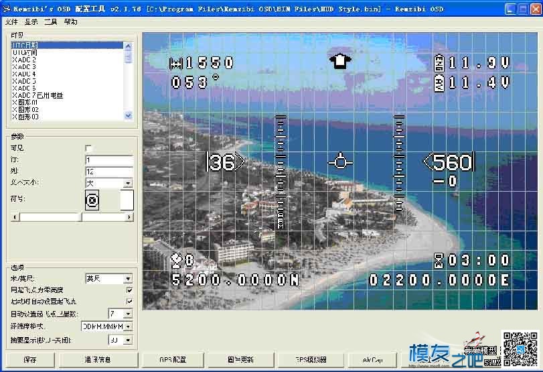Image resolution: width=543 pixels, height=372 pixels.
Task: Click the heading readout 053°
Action: [195, 82]
